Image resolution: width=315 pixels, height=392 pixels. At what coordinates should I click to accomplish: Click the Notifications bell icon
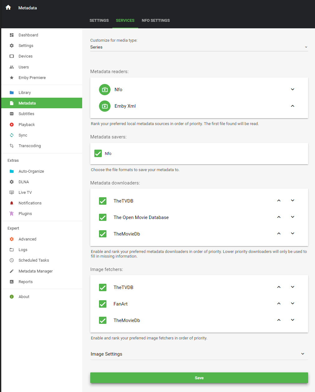[12, 203]
